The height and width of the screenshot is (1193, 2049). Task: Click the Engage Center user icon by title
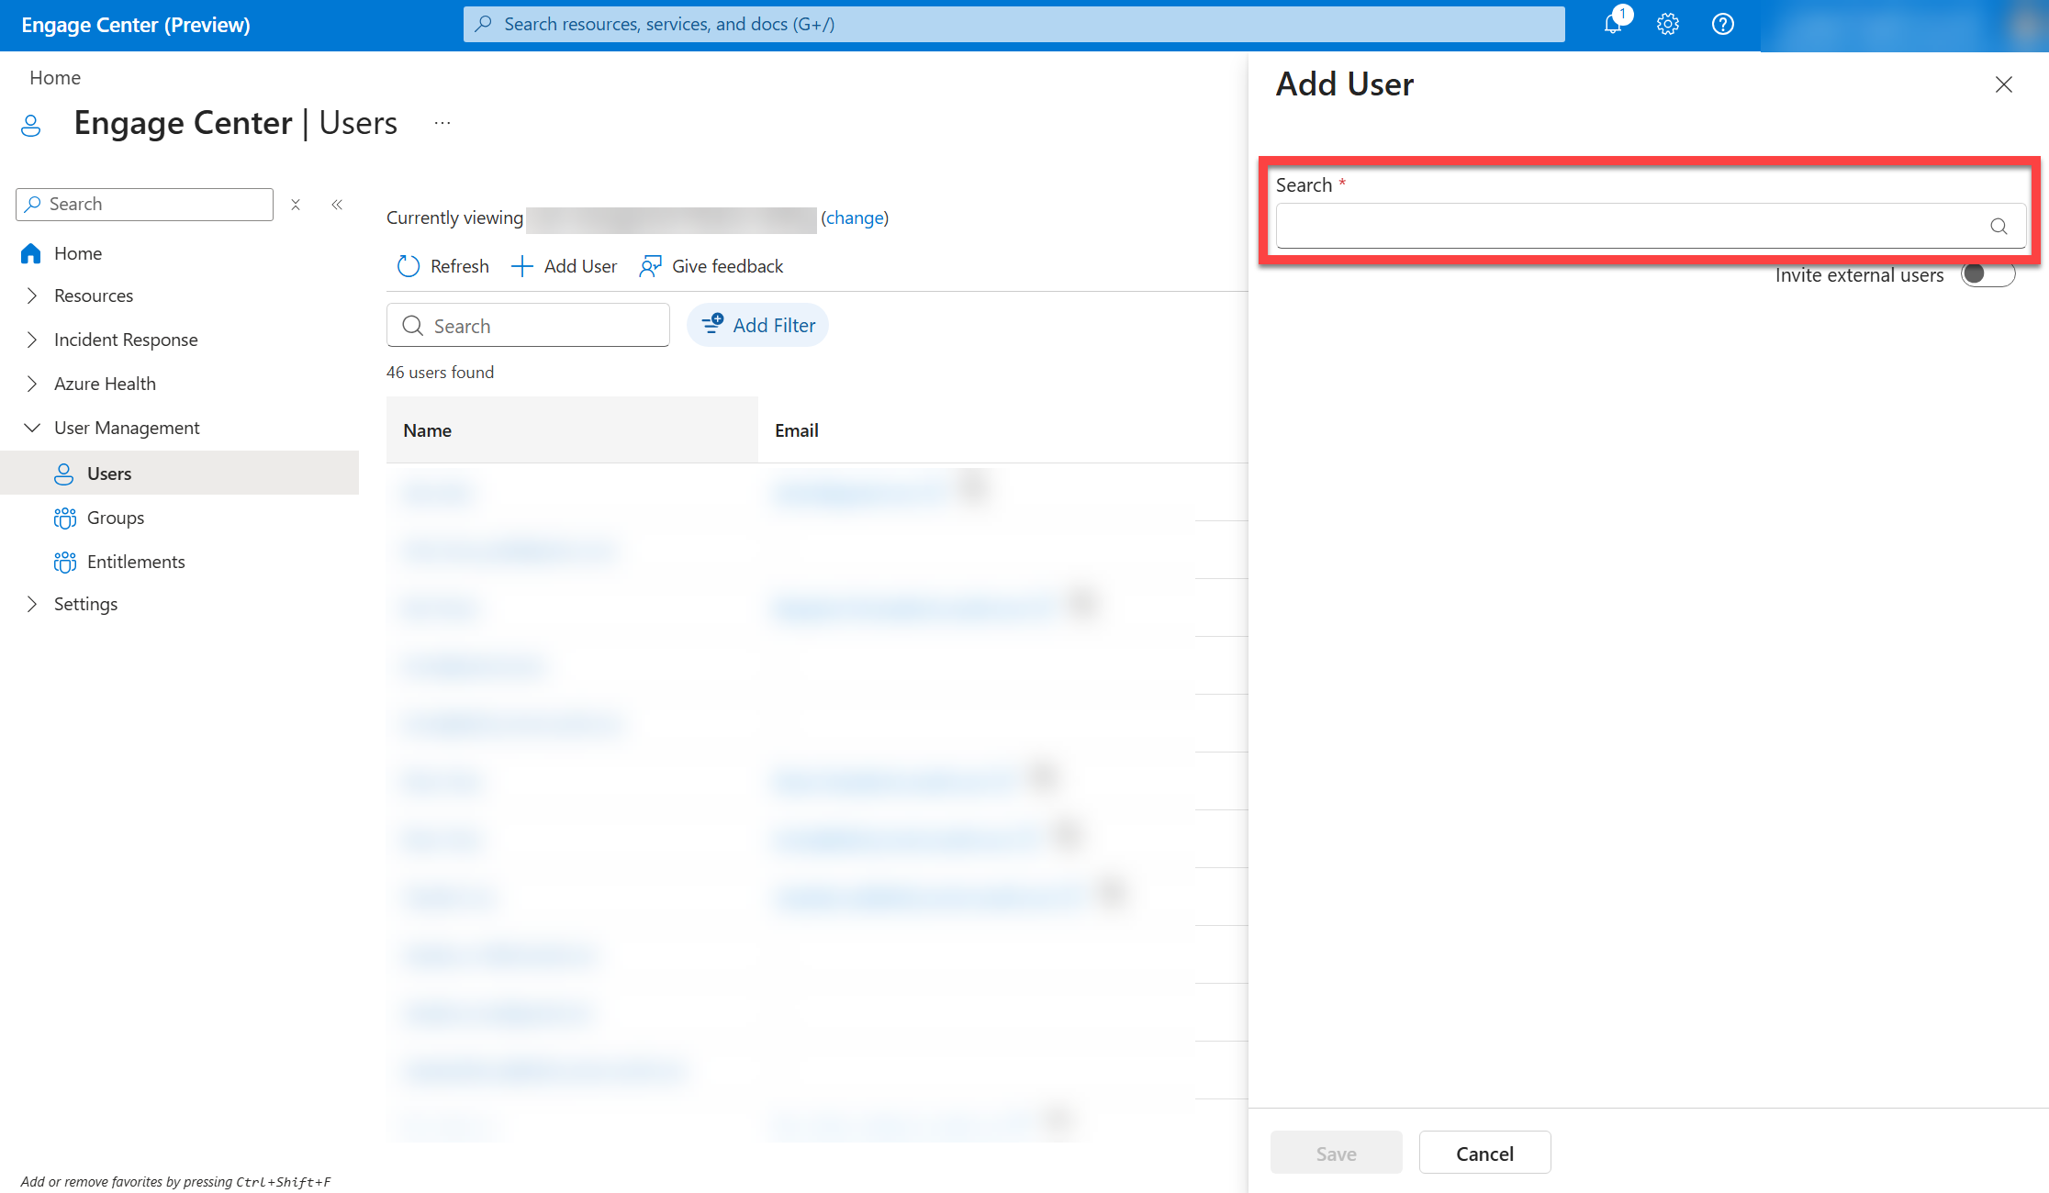(x=31, y=125)
